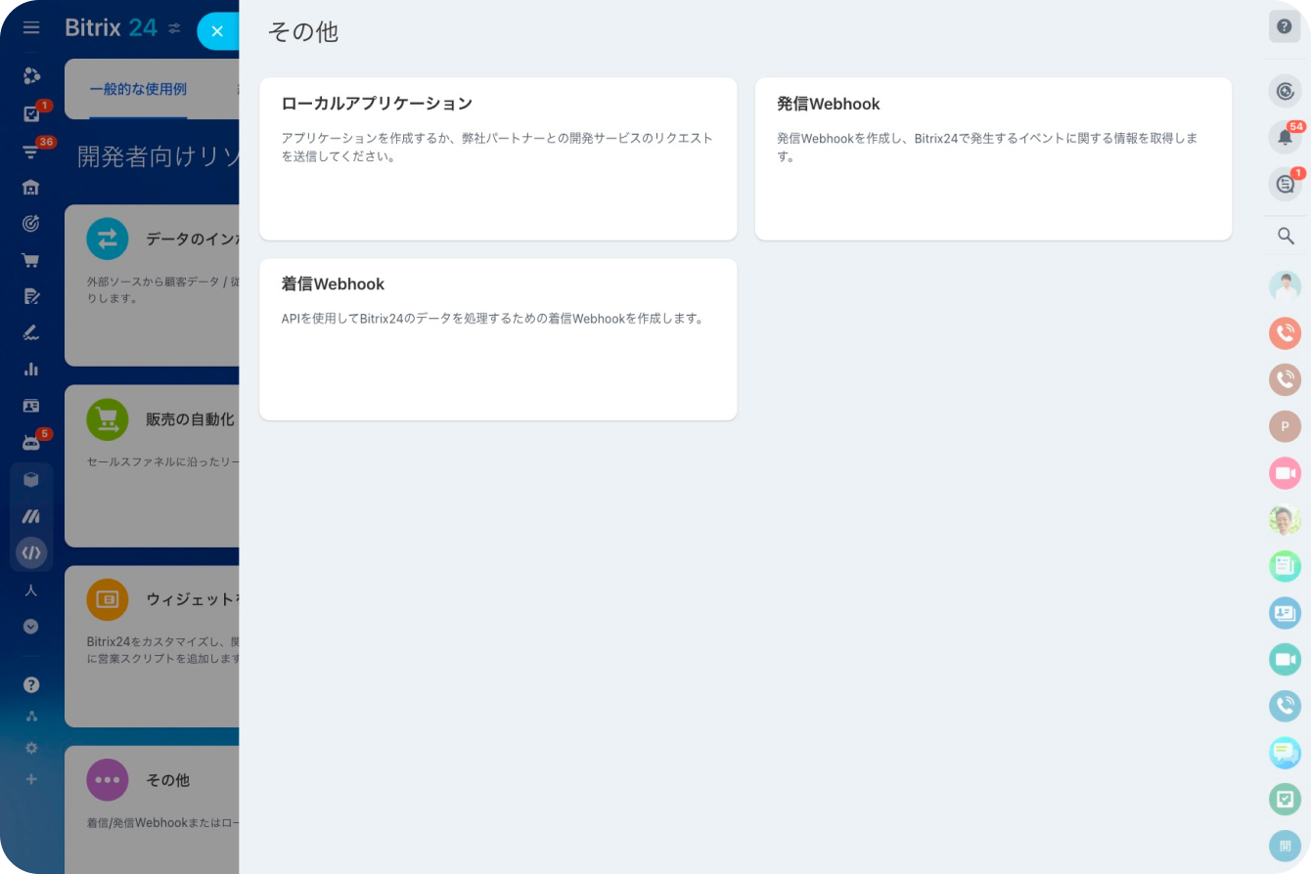Click the switcher arrows next to Bitrix 24

point(174,28)
